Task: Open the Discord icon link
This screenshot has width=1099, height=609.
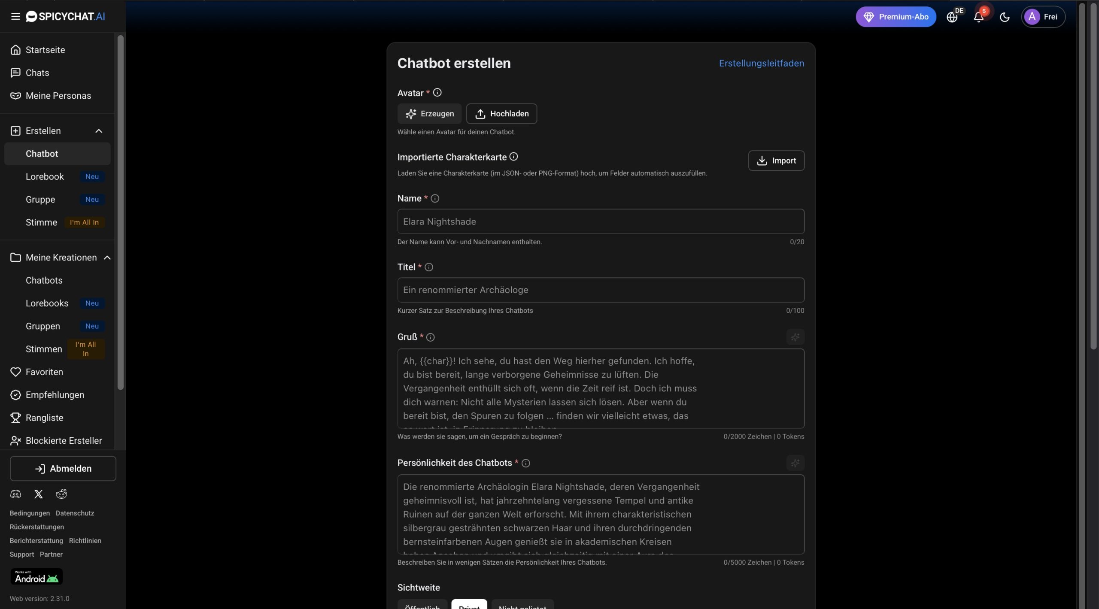Action: click(15, 494)
